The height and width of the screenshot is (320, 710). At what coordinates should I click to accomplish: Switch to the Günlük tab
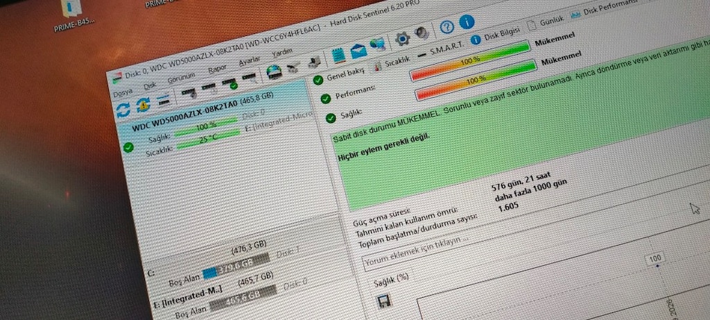(x=546, y=22)
